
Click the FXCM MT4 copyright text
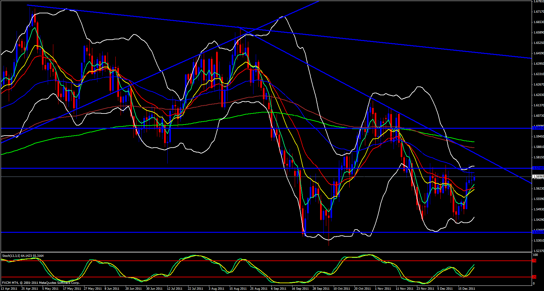41,283
